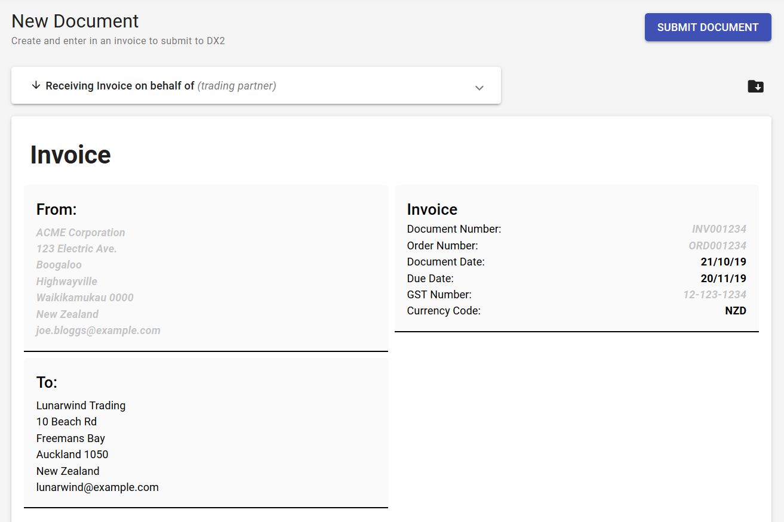Viewport: 784px width, 522px height.
Task: Edit the sender street 123 Electric Ave
Action: click(x=76, y=248)
